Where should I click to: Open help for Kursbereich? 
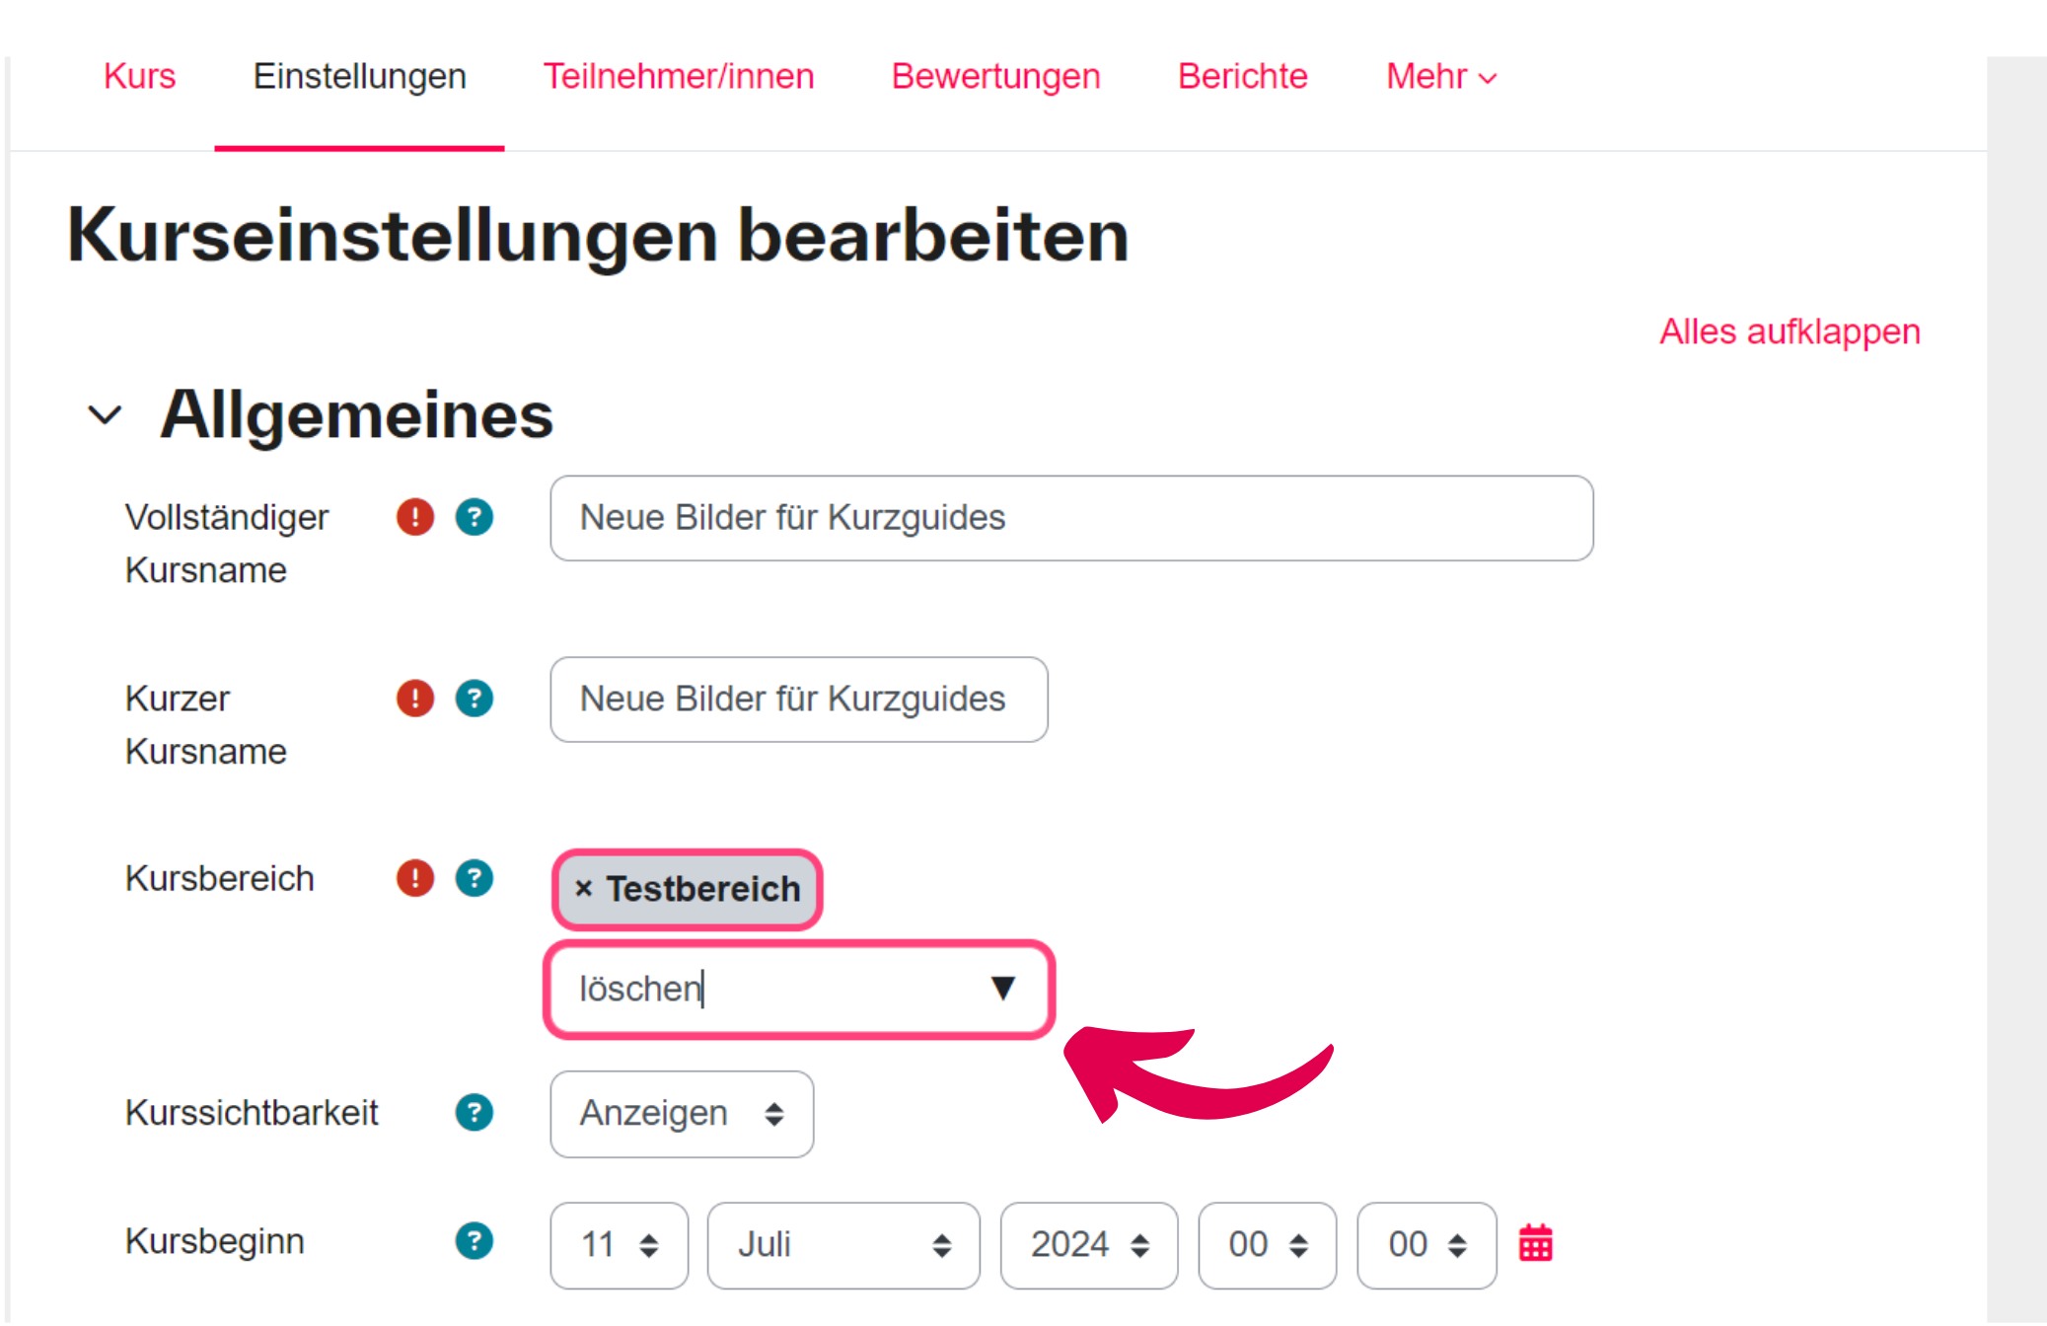[475, 877]
